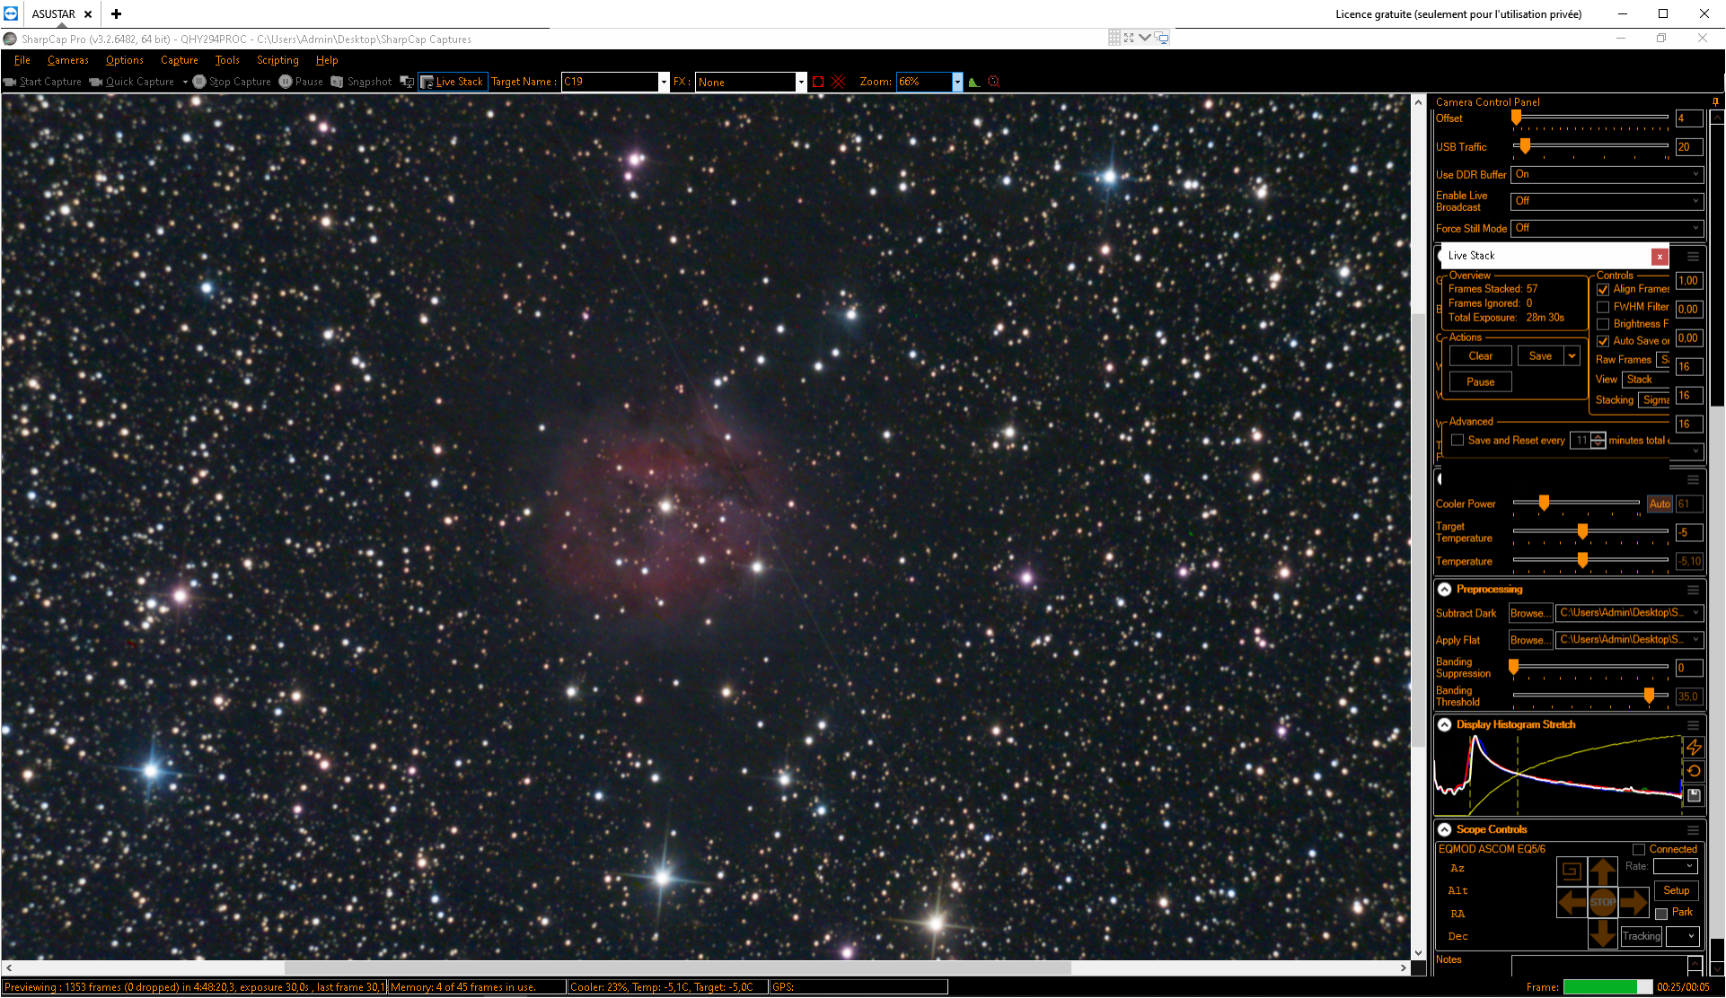Open the Scripting menu
Viewport: 1726px width, 998px height.
(x=277, y=60)
